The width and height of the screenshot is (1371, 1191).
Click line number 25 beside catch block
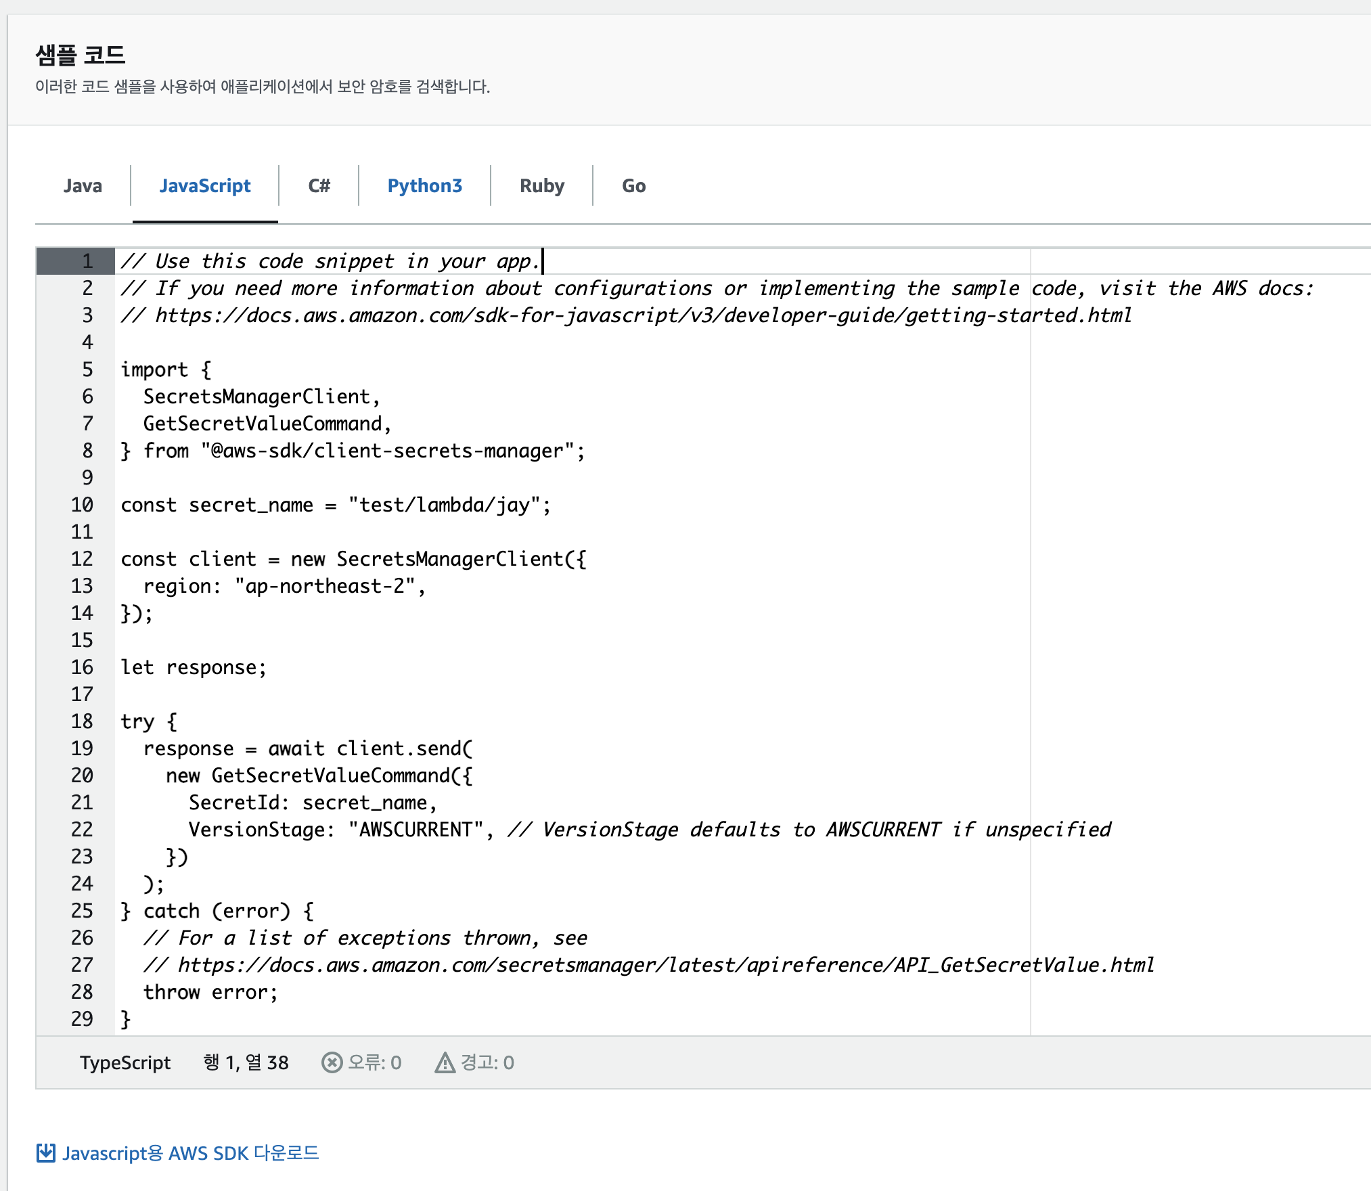[x=82, y=911]
